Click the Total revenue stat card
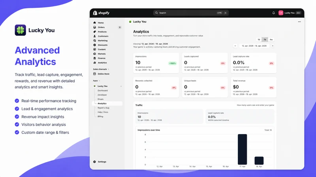This screenshot has height=177, width=316. point(254,87)
